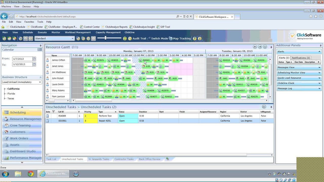This screenshot has width=324, height=182.
Task: Click the From date input field
Action: pyautogui.click(x=22, y=59)
